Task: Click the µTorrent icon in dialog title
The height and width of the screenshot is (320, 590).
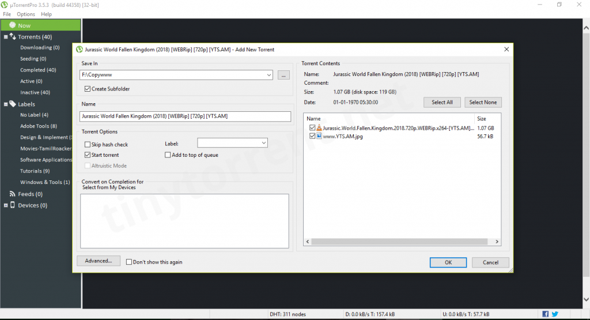Action: coord(80,50)
